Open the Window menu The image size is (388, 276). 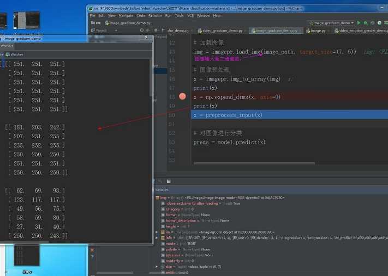click(203, 16)
